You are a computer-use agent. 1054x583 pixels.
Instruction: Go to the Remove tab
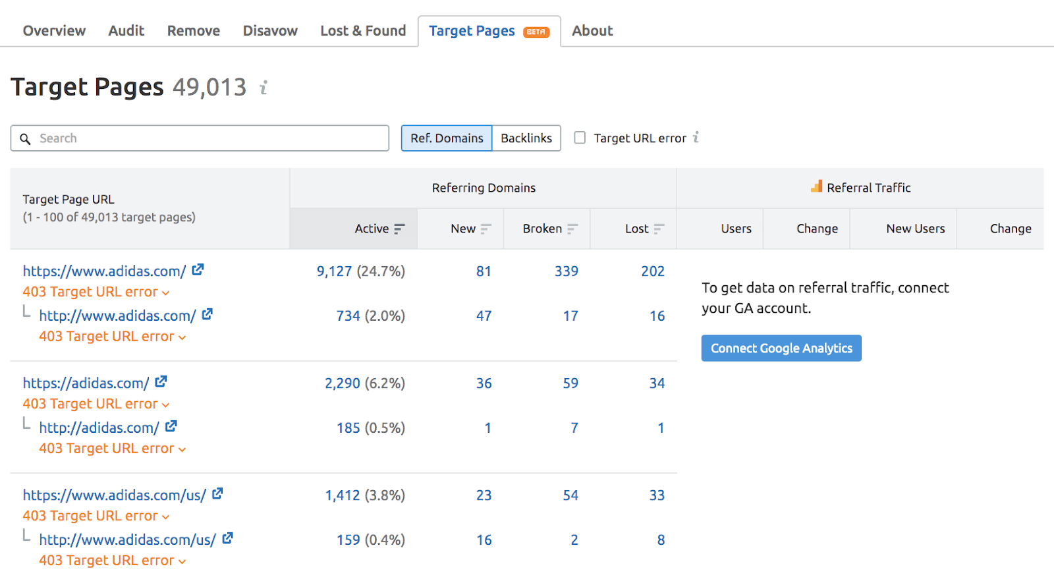194,31
